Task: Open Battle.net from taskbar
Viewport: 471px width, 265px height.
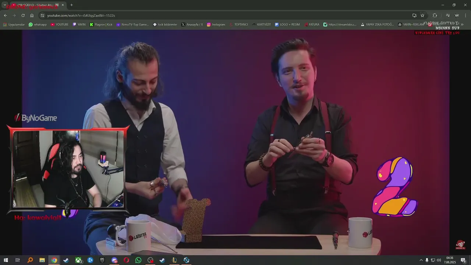Action: (90, 260)
